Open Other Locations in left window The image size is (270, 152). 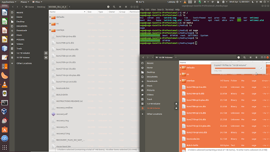pos(24,63)
